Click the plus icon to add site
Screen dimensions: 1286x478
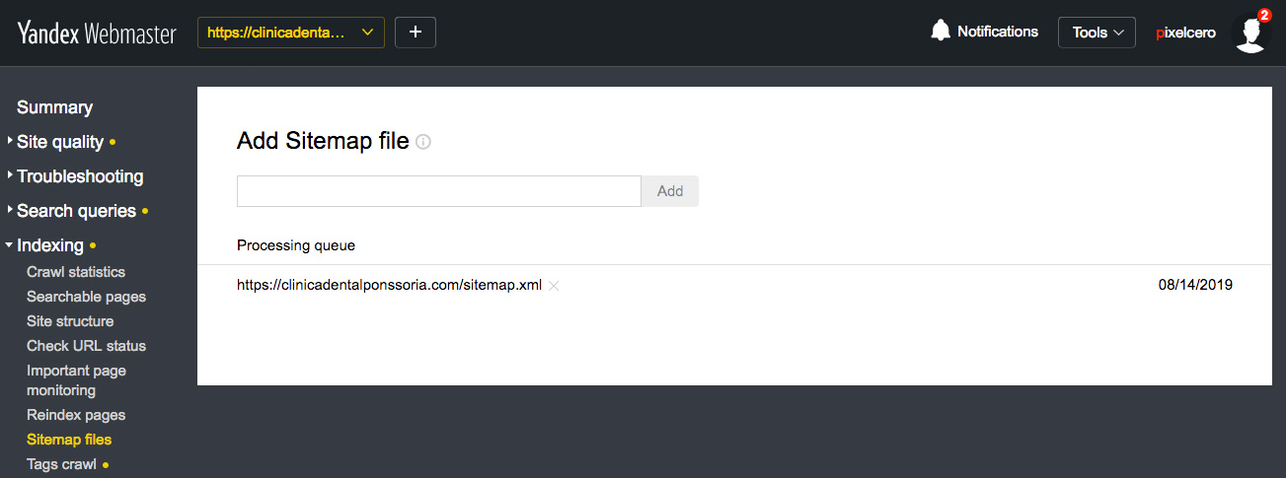click(x=416, y=33)
